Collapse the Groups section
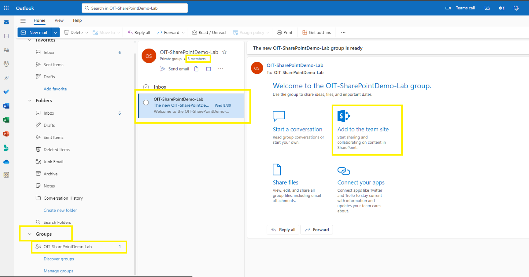This screenshot has width=529, height=277. [30, 234]
